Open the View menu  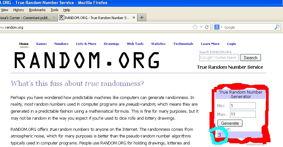(4, 10)
